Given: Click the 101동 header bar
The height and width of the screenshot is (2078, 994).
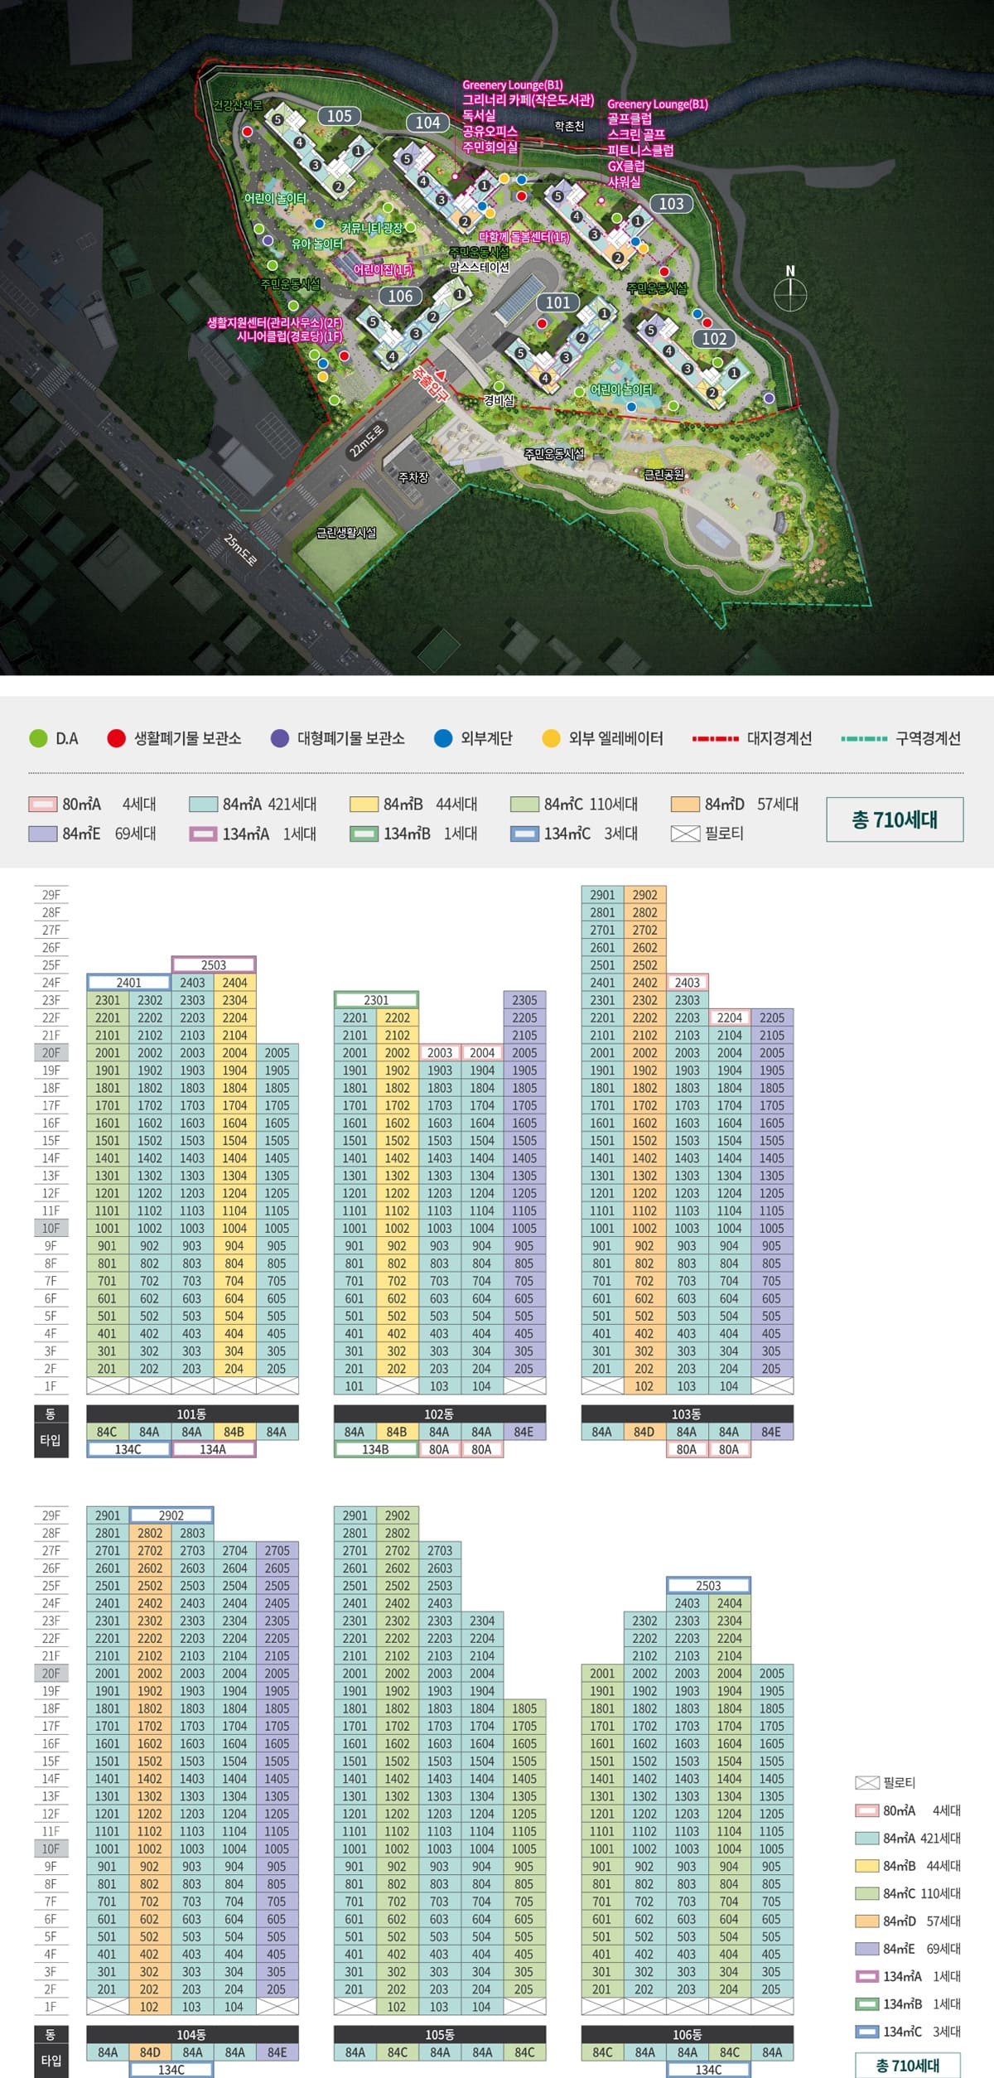Looking at the screenshot, I should pyautogui.click(x=192, y=1414).
